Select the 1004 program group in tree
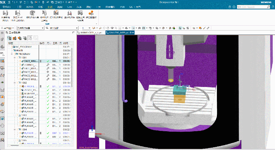The width and height of the screenshot is (275, 150). coord(24,129)
